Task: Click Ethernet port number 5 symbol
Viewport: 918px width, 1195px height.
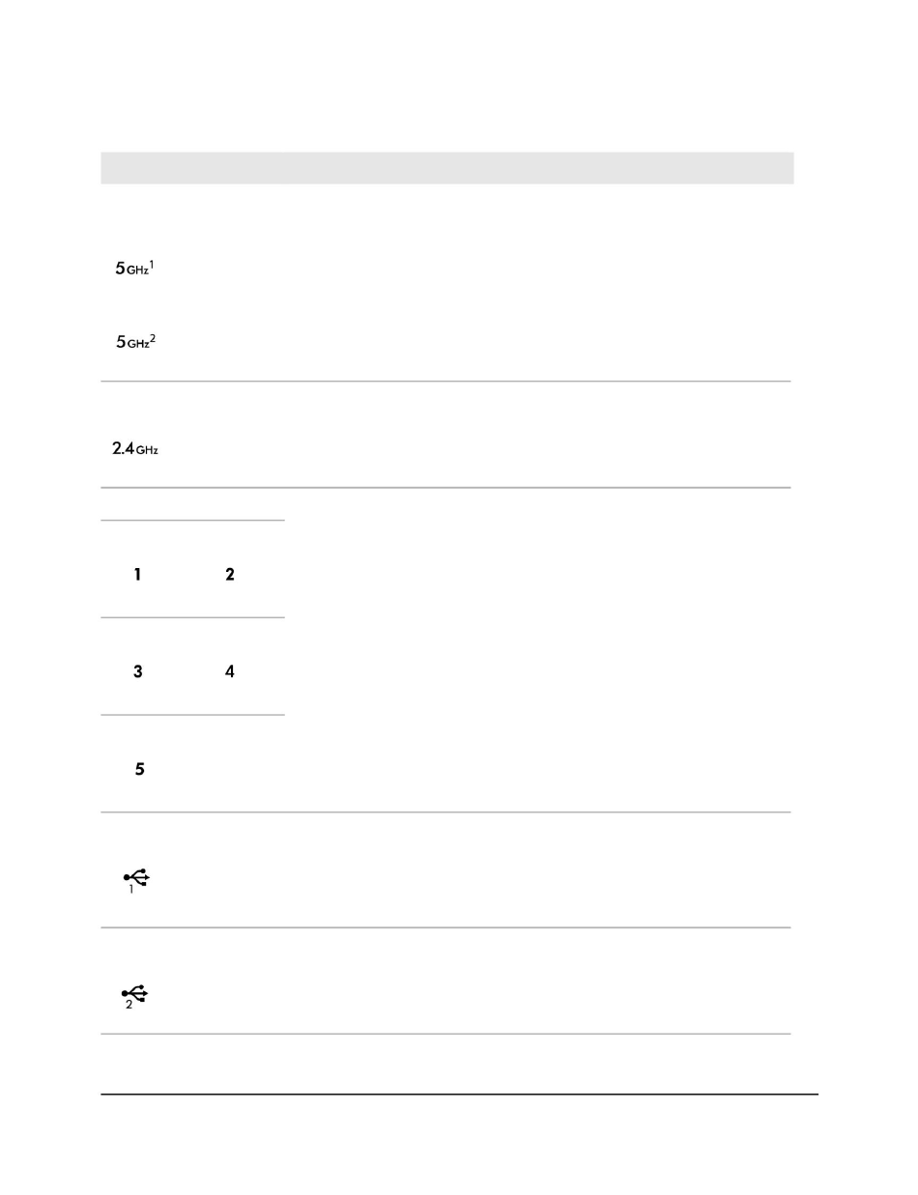Action: [x=139, y=770]
